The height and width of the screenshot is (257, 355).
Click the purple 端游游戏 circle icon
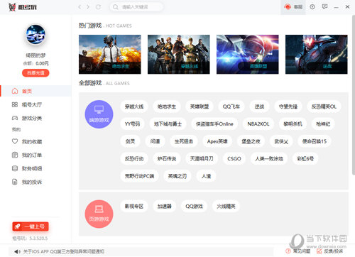(x=99, y=114)
